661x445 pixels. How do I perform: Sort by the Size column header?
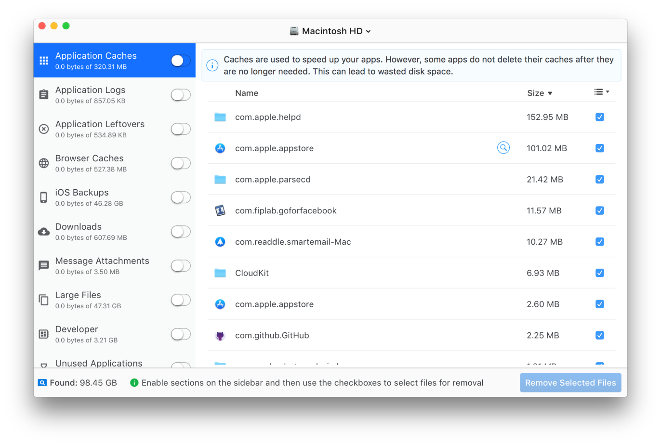click(x=540, y=93)
